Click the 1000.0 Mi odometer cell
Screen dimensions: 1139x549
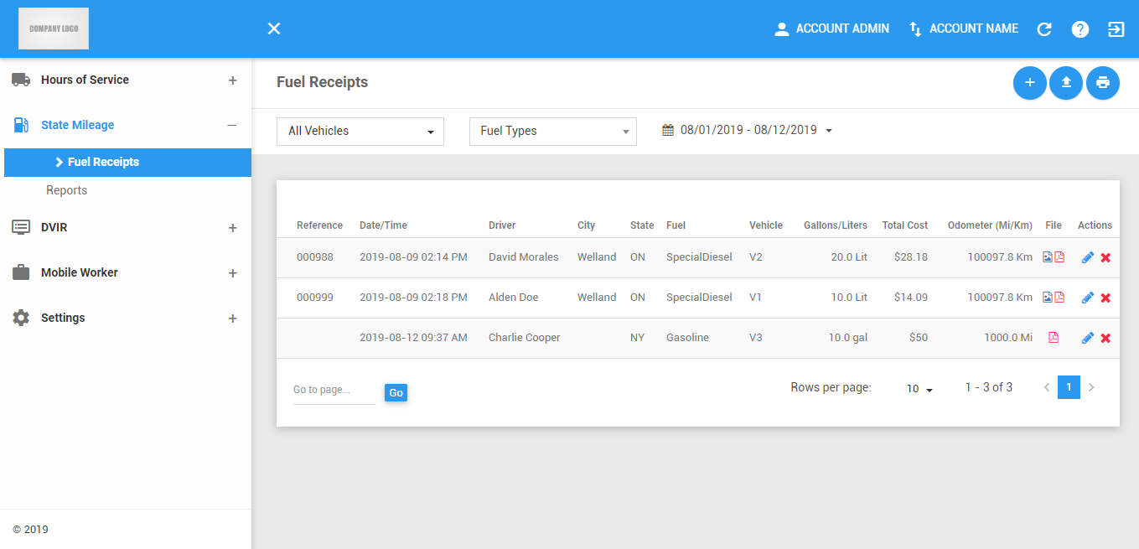tap(1008, 338)
